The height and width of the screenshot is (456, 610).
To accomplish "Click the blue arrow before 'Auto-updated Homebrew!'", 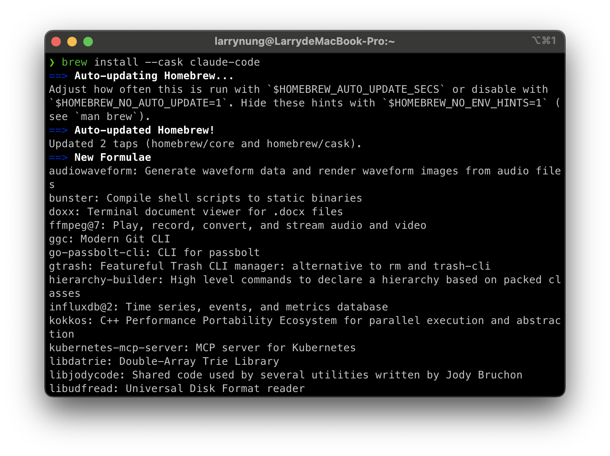I will 58,130.
